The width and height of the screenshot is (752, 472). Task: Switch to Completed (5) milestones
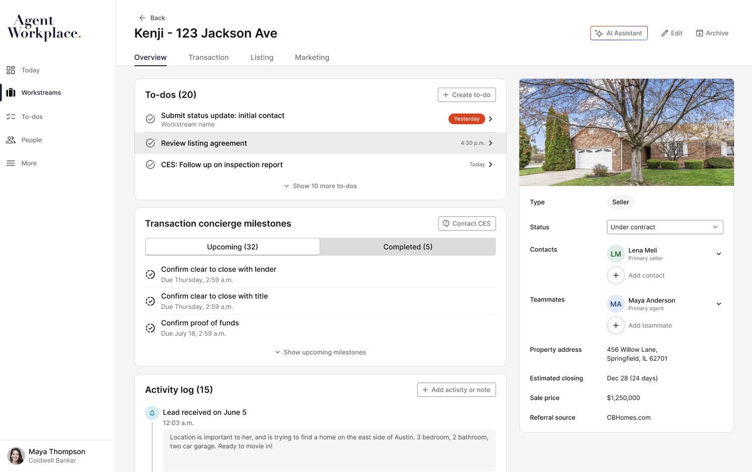click(x=408, y=247)
